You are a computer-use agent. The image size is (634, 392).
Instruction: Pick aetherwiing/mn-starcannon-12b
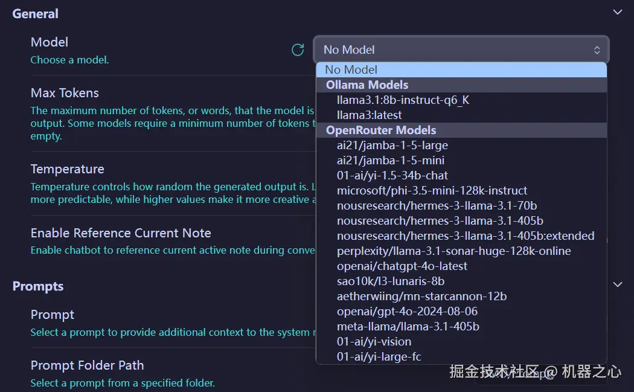[x=421, y=296]
